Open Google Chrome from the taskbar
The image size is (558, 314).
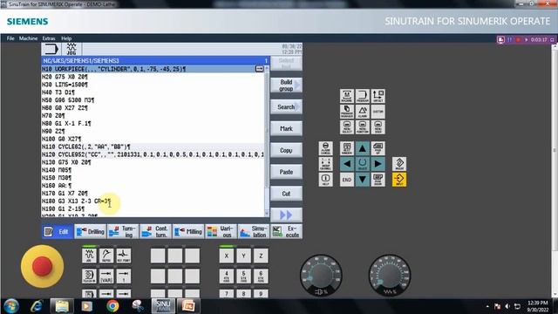112,306
